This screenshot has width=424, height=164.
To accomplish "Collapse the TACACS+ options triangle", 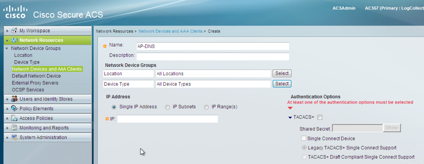I will pos(290,118).
